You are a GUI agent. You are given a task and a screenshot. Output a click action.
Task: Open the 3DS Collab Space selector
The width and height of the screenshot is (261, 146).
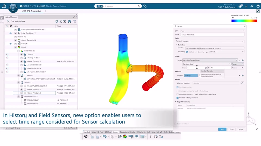click(x=227, y=7)
